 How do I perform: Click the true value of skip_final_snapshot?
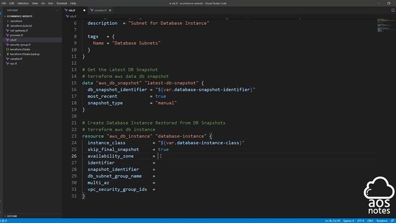(163, 149)
